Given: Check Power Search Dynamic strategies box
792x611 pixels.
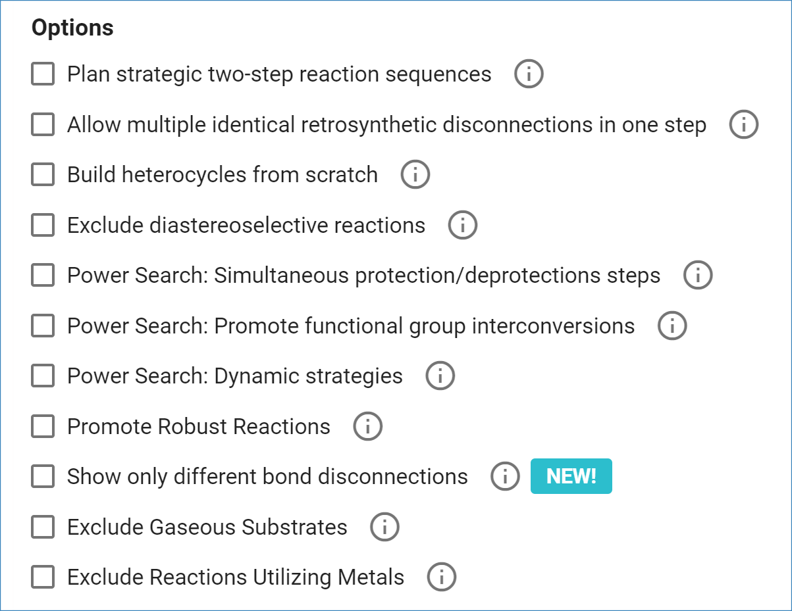Looking at the screenshot, I should tap(43, 376).
